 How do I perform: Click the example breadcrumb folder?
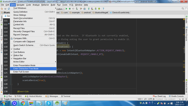coord(75,12)
